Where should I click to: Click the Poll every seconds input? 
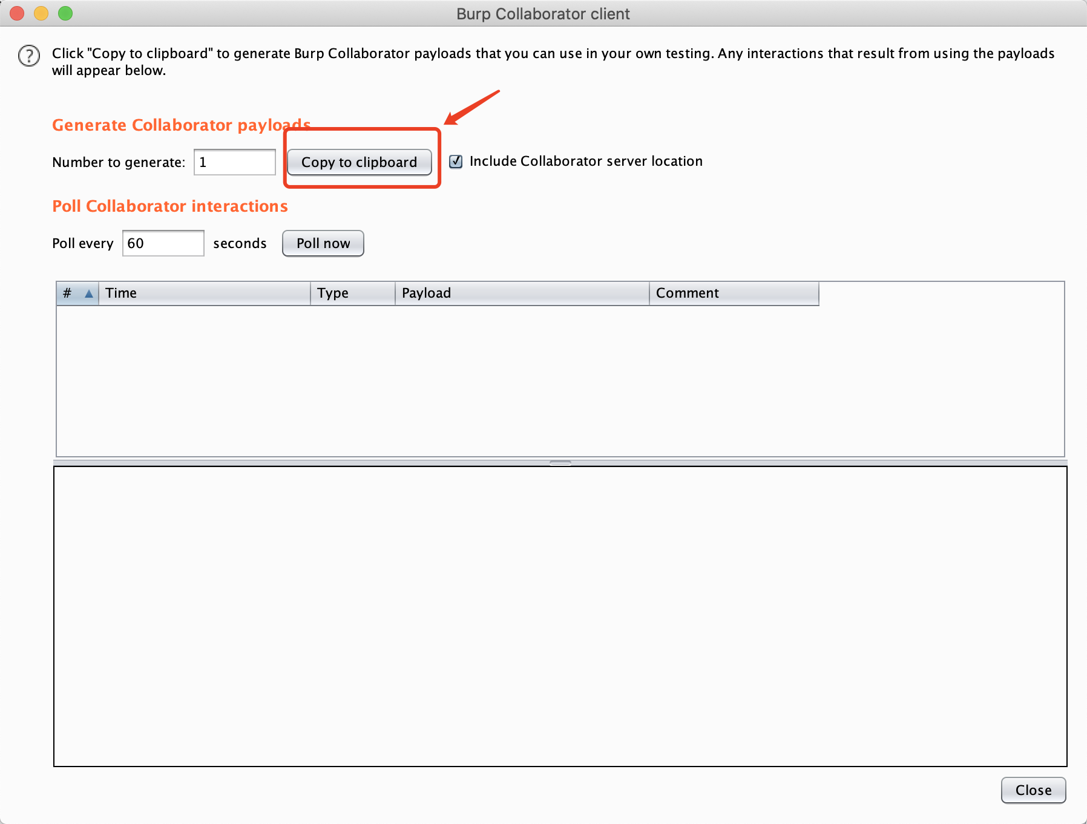tap(163, 243)
